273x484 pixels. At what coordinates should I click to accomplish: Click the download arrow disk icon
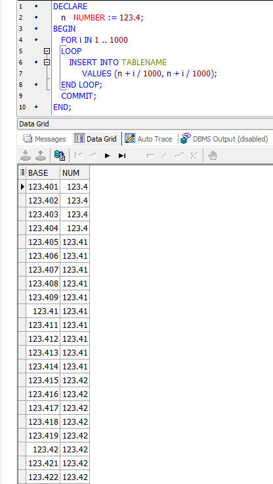(x=26, y=155)
